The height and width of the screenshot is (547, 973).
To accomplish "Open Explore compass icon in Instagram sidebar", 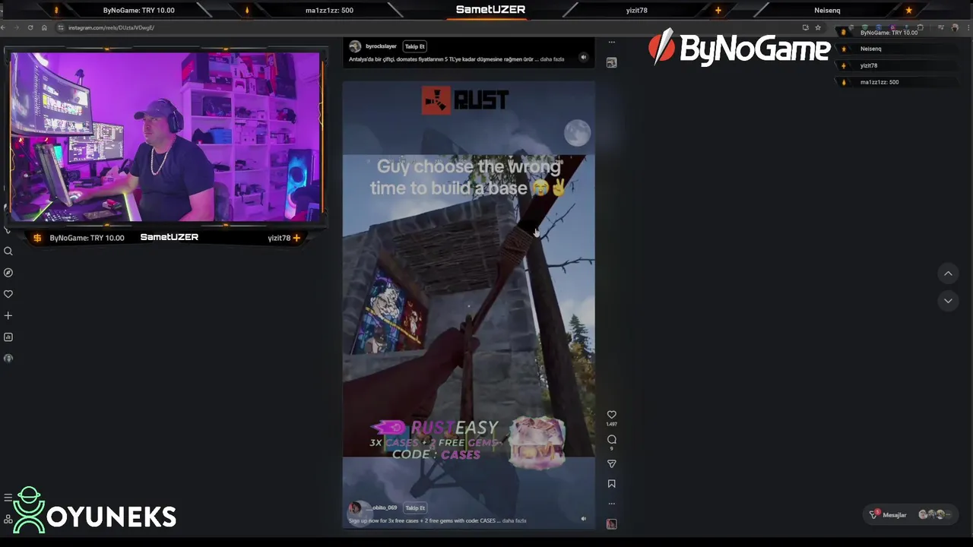I will click(x=8, y=273).
